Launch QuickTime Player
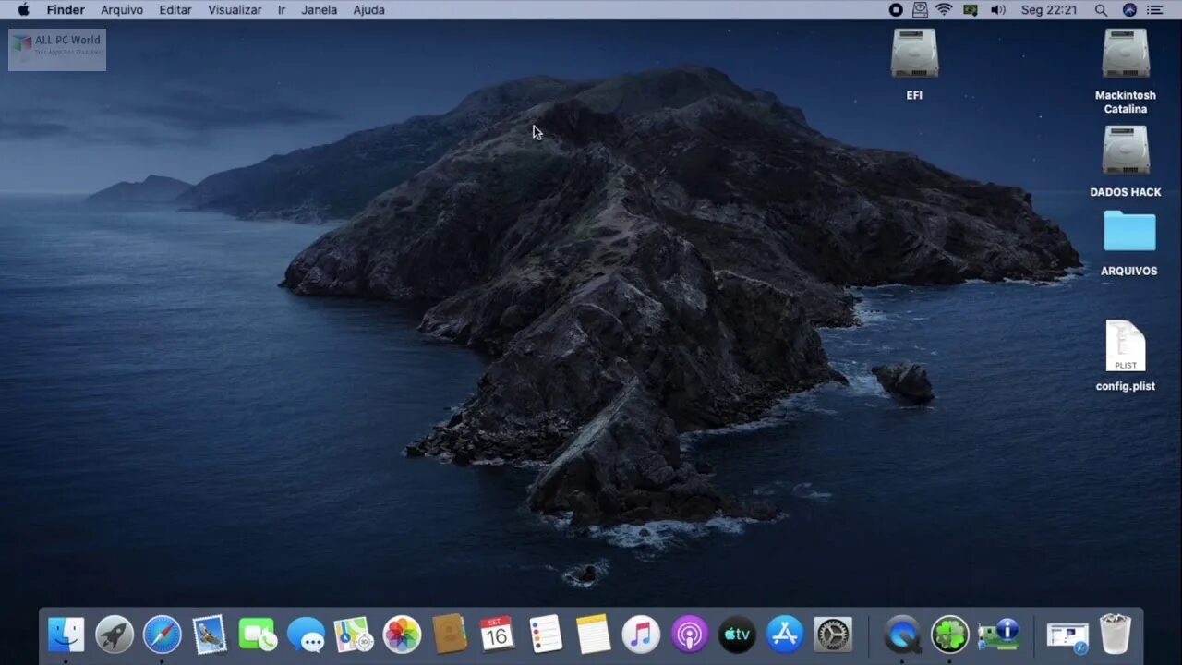Viewport: 1182px width, 665px height. point(903,635)
